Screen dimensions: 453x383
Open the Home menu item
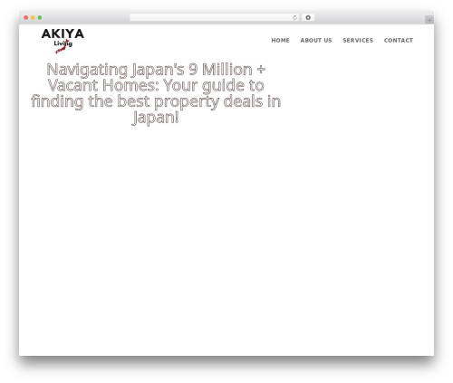(280, 41)
